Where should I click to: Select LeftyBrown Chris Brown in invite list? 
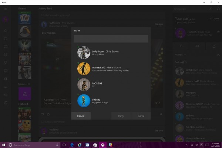click(x=111, y=53)
